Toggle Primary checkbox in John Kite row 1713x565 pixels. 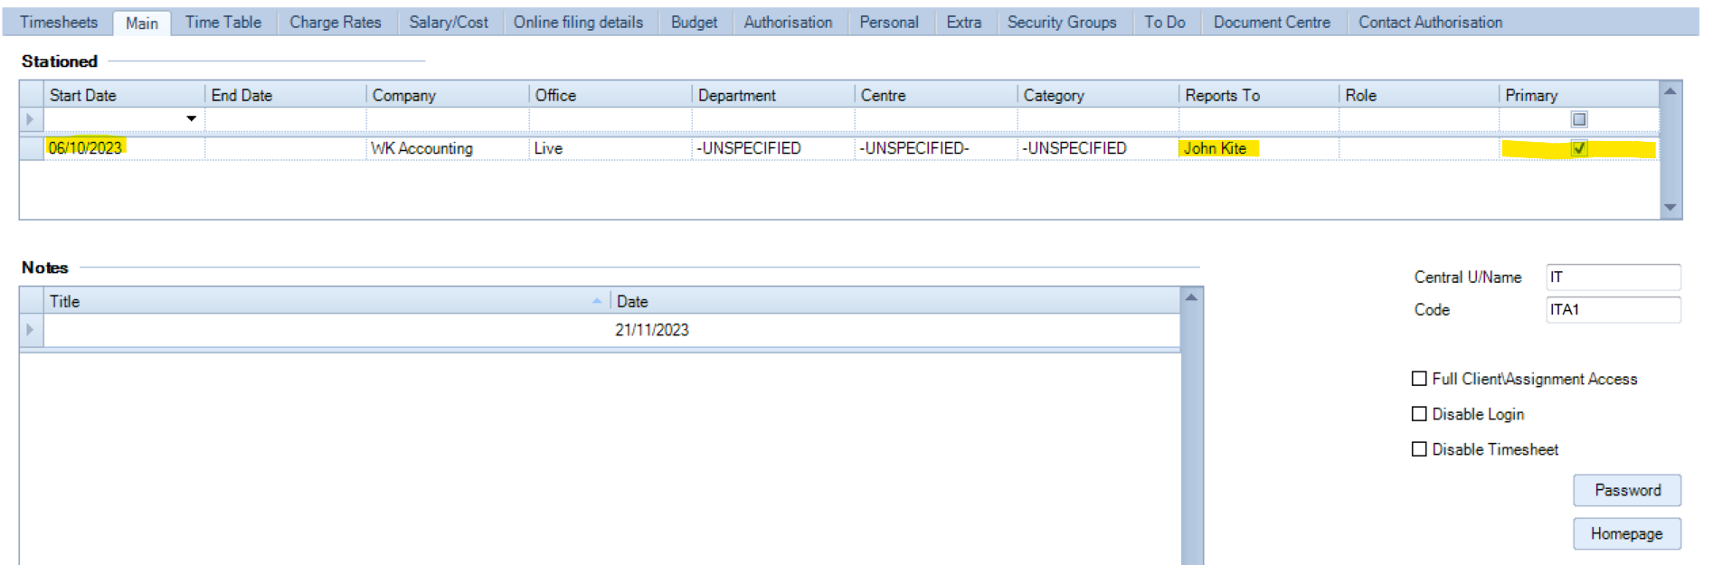coord(1579,148)
